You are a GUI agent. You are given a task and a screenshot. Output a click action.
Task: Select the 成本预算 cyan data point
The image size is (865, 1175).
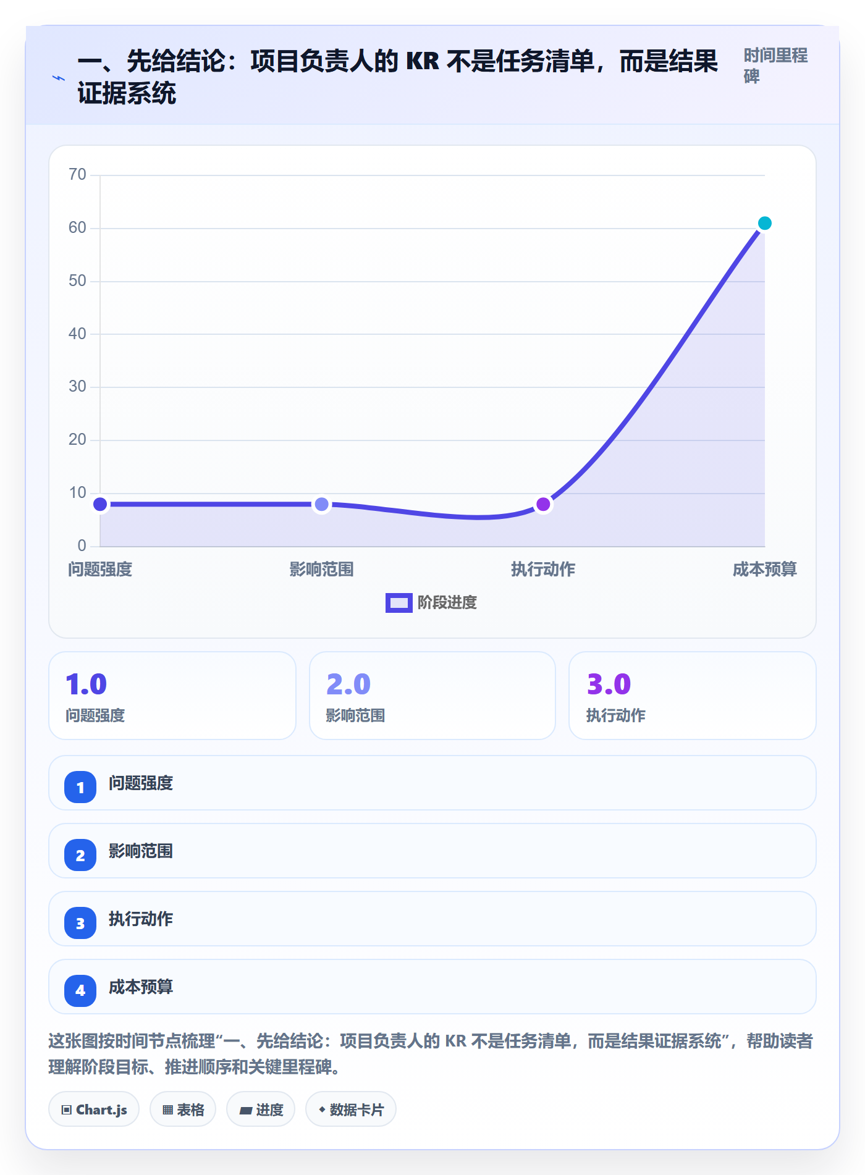[764, 223]
